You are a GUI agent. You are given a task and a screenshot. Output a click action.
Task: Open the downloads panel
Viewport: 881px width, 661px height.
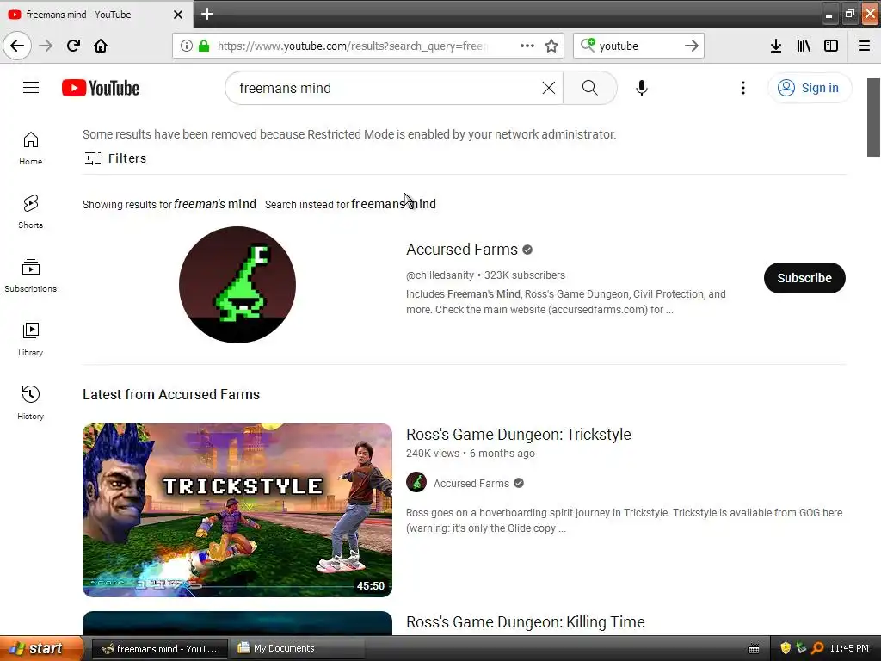[776, 46]
